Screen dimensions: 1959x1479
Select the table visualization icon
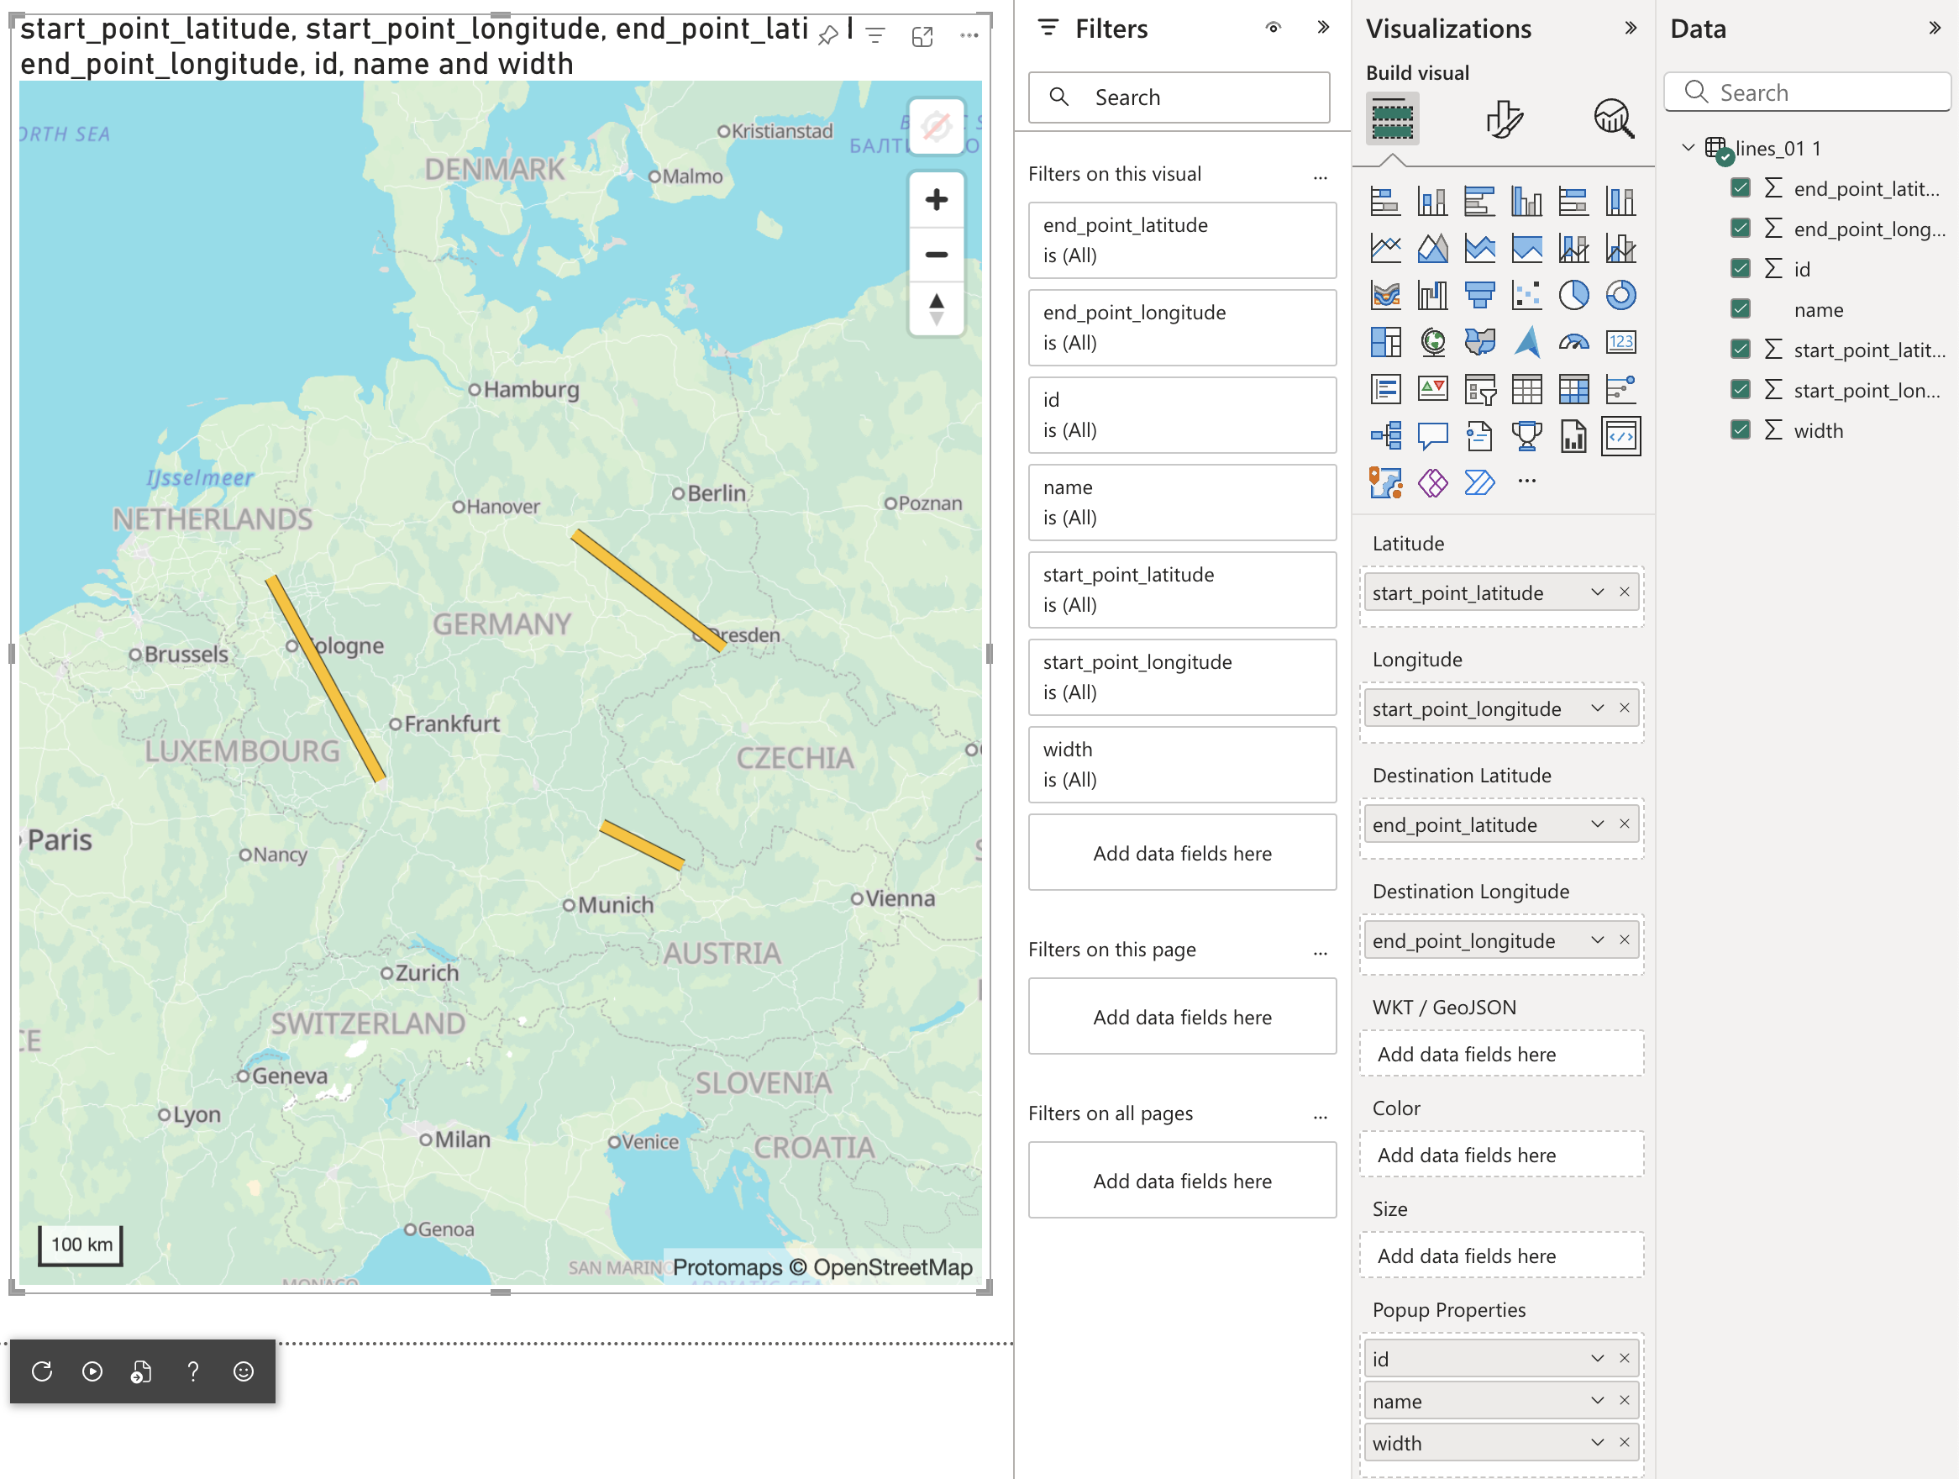point(1526,389)
